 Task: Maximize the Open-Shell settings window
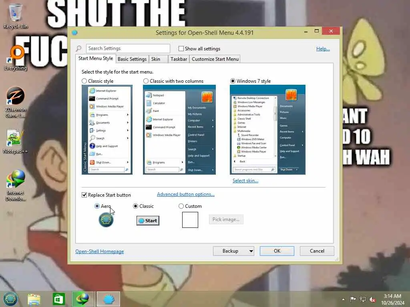coord(316,31)
